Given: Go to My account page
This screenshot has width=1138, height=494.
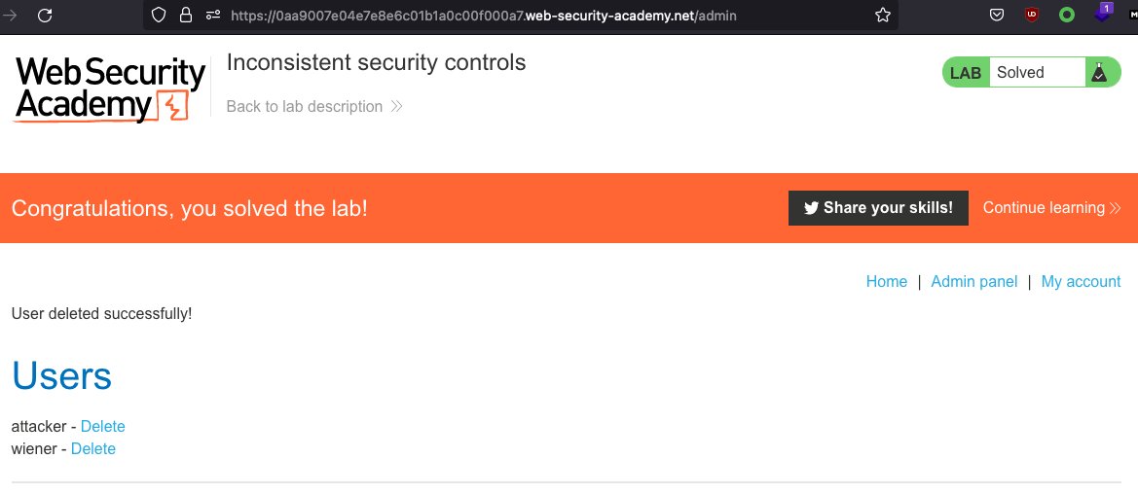Looking at the screenshot, I should [1081, 282].
